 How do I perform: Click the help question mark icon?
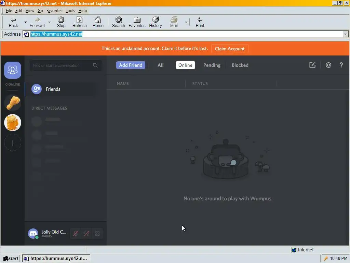(x=341, y=65)
